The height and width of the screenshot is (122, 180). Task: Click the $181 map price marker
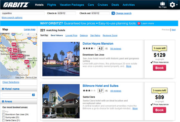pyautogui.click(x=14, y=58)
